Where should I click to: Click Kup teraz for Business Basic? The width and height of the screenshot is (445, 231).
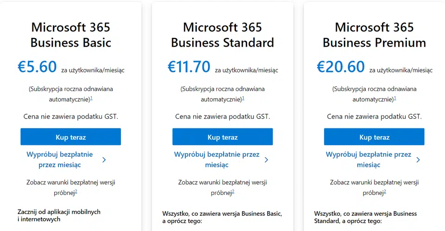[70, 137]
